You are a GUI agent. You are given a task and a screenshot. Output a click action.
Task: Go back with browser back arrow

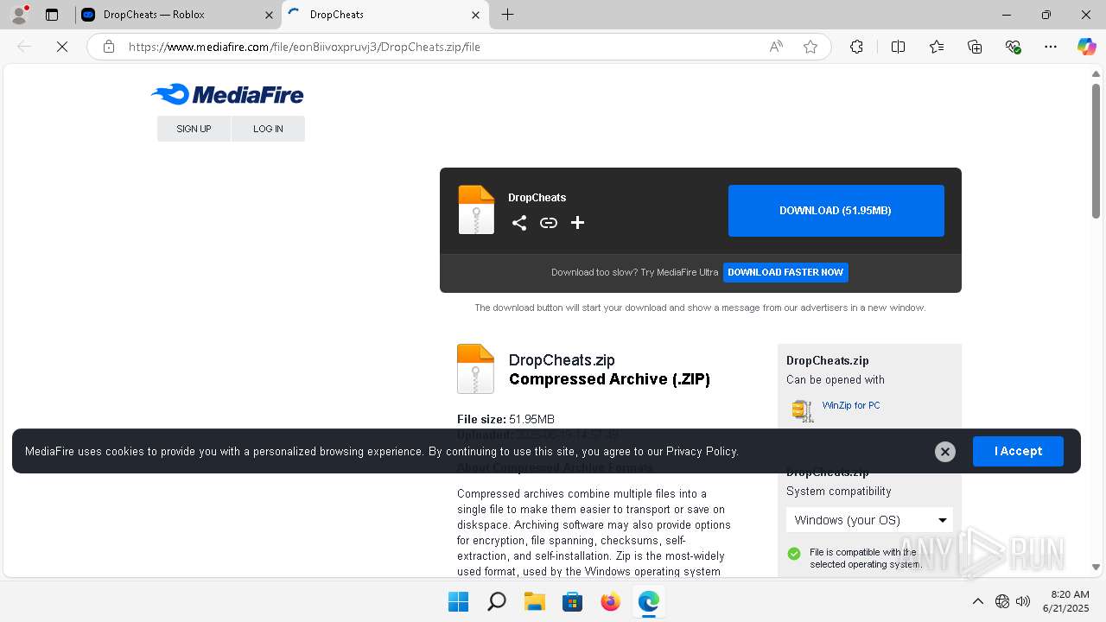24,47
